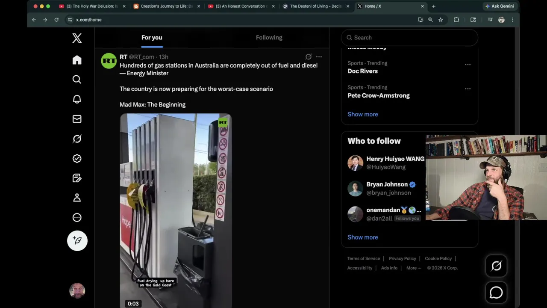This screenshot has height=308, width=547.
Task: Click the X search field
Action: click(409, 38)
